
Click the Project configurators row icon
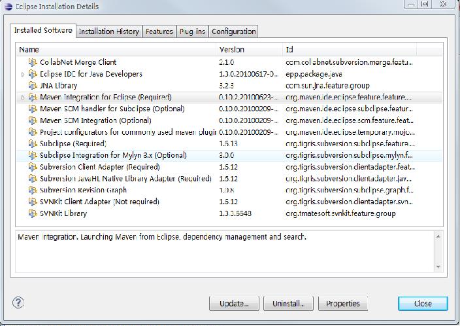tap(33, 132)
